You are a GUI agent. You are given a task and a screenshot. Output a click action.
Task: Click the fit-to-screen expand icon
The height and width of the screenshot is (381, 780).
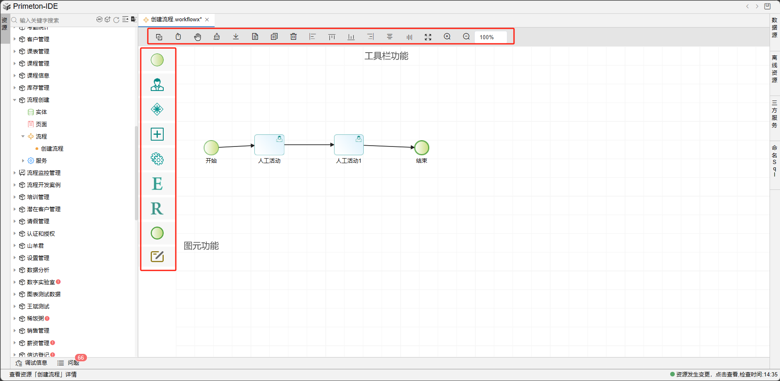428,37
